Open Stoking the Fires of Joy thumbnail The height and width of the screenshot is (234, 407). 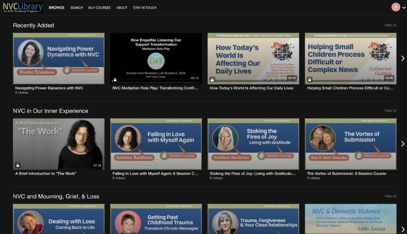(x=253, y=144)
